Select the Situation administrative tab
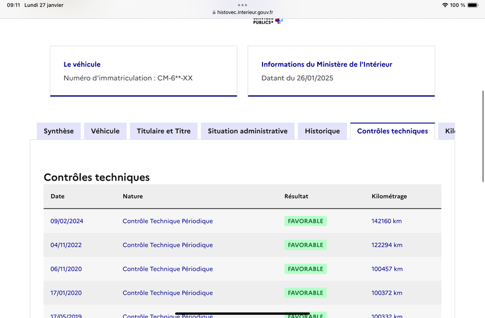The image size is (485, 318). coord(247,131)
